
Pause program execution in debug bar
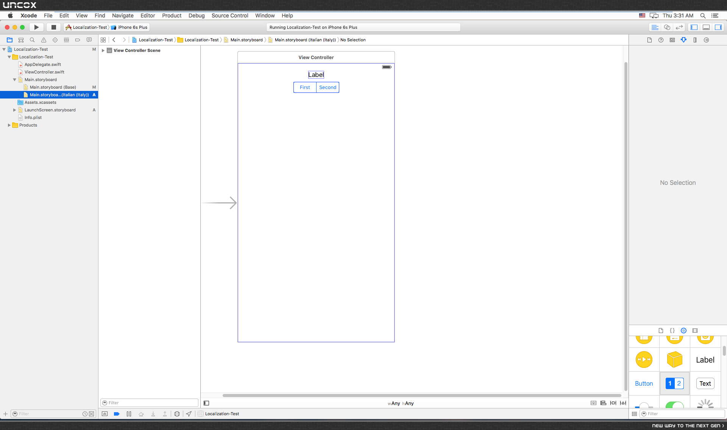129,414
